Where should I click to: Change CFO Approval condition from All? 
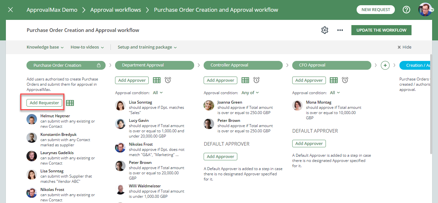335,93
